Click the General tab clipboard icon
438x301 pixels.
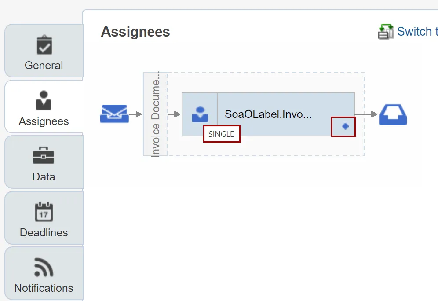[44, 45]
